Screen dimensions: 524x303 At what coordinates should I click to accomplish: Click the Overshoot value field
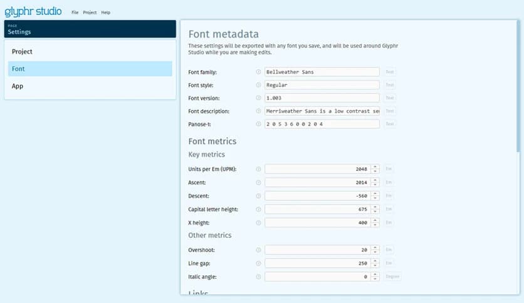point(317,250)
